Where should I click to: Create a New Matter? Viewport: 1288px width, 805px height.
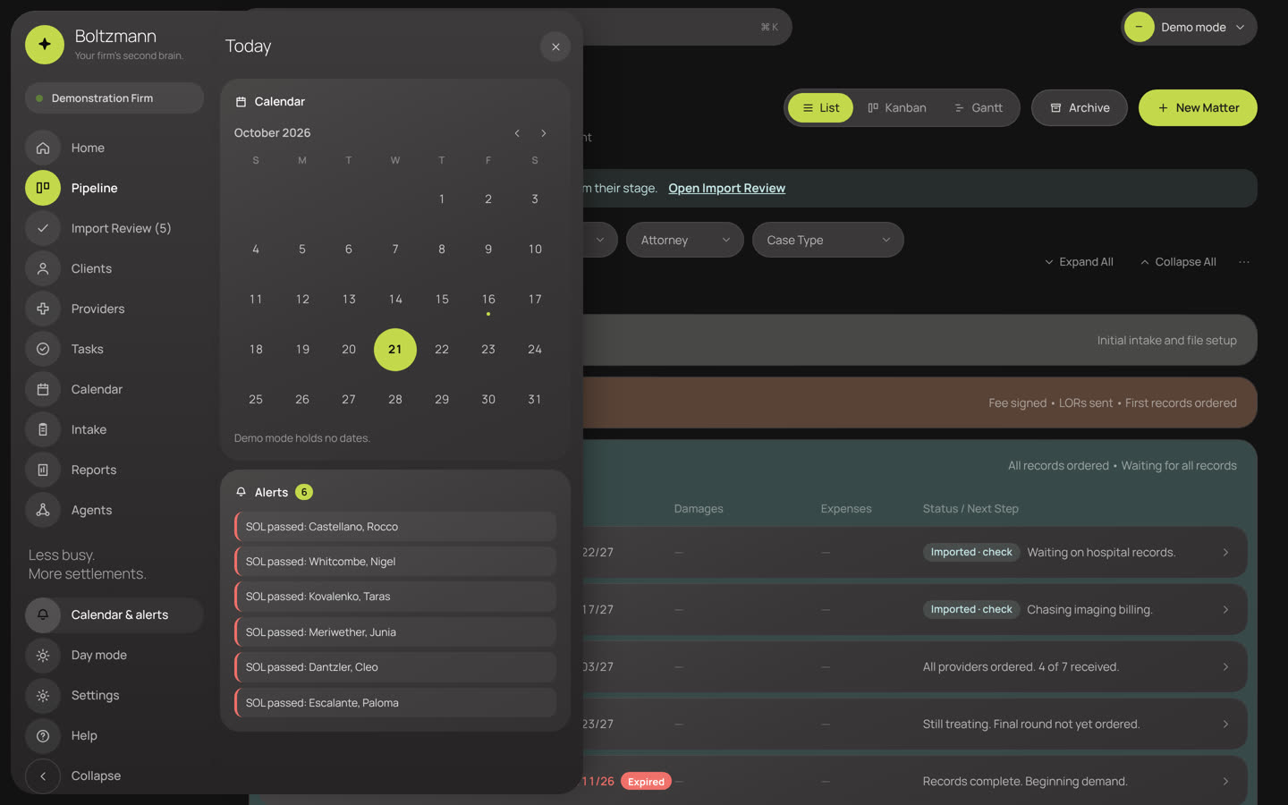1198,108
